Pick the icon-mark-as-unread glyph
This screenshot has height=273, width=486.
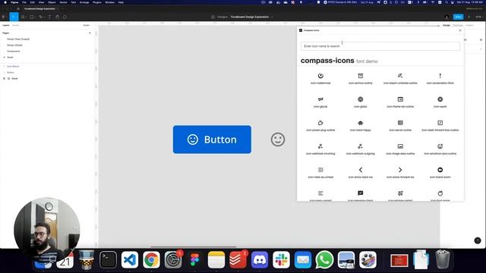(320, 170)
